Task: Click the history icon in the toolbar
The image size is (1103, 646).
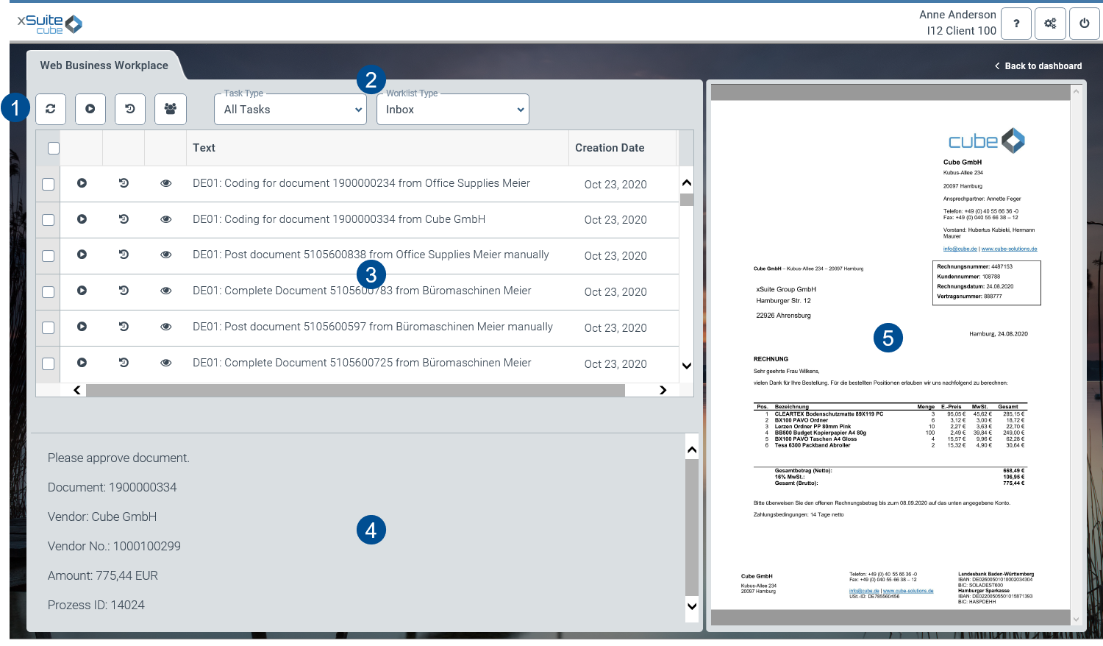Action: tap(130, 109)
